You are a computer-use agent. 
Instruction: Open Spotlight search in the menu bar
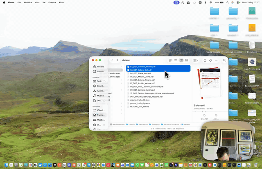pyautogui.click(x=228, y=2)
